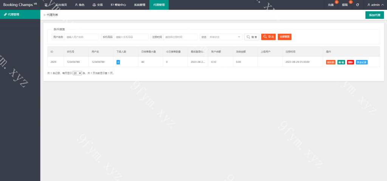Click the blue 下级人数 badge 0

[x=118, y=62]
